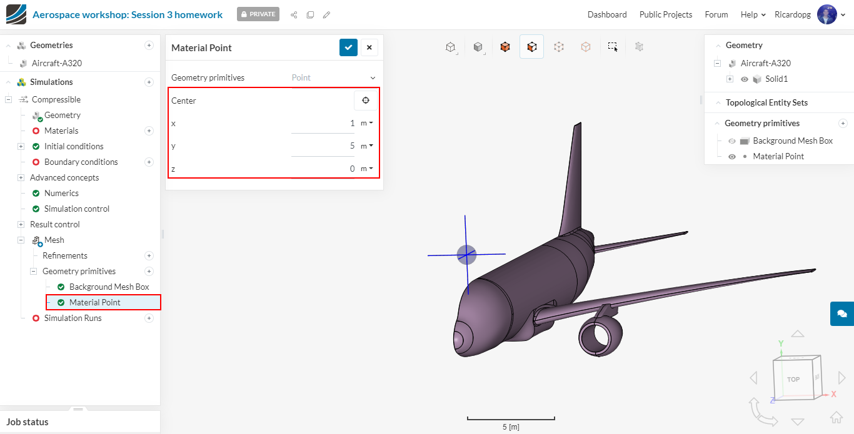Click the share project icon
Screen dimensions: 854x434
(x=294, y=15)
